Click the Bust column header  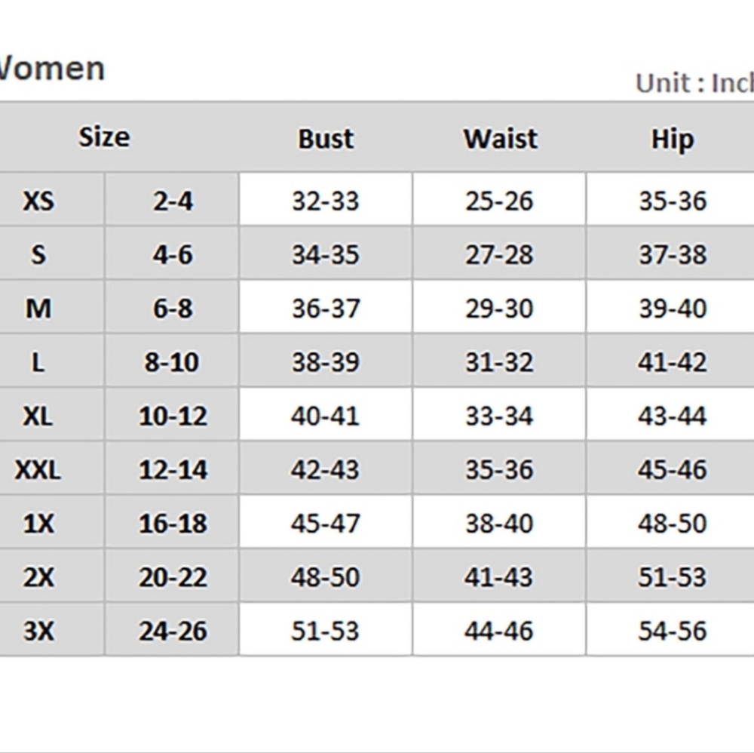[326, 139]
